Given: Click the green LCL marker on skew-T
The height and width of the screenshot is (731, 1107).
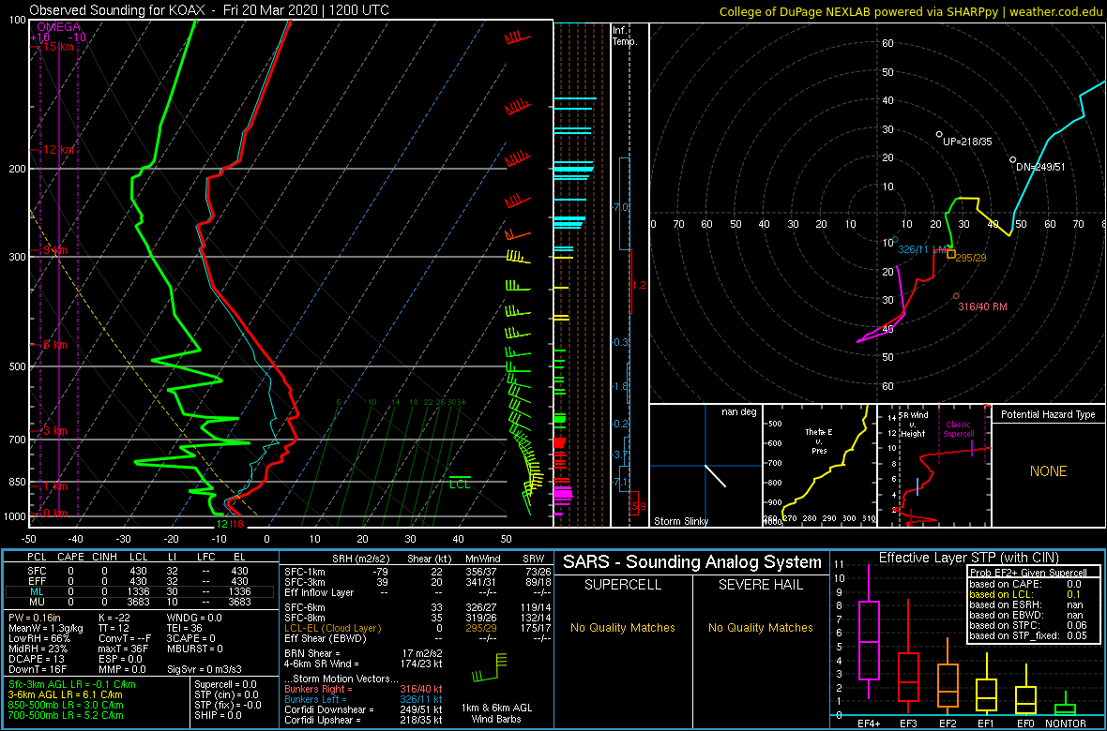Looking at the screenshot, I should click(x=460, y=482).
